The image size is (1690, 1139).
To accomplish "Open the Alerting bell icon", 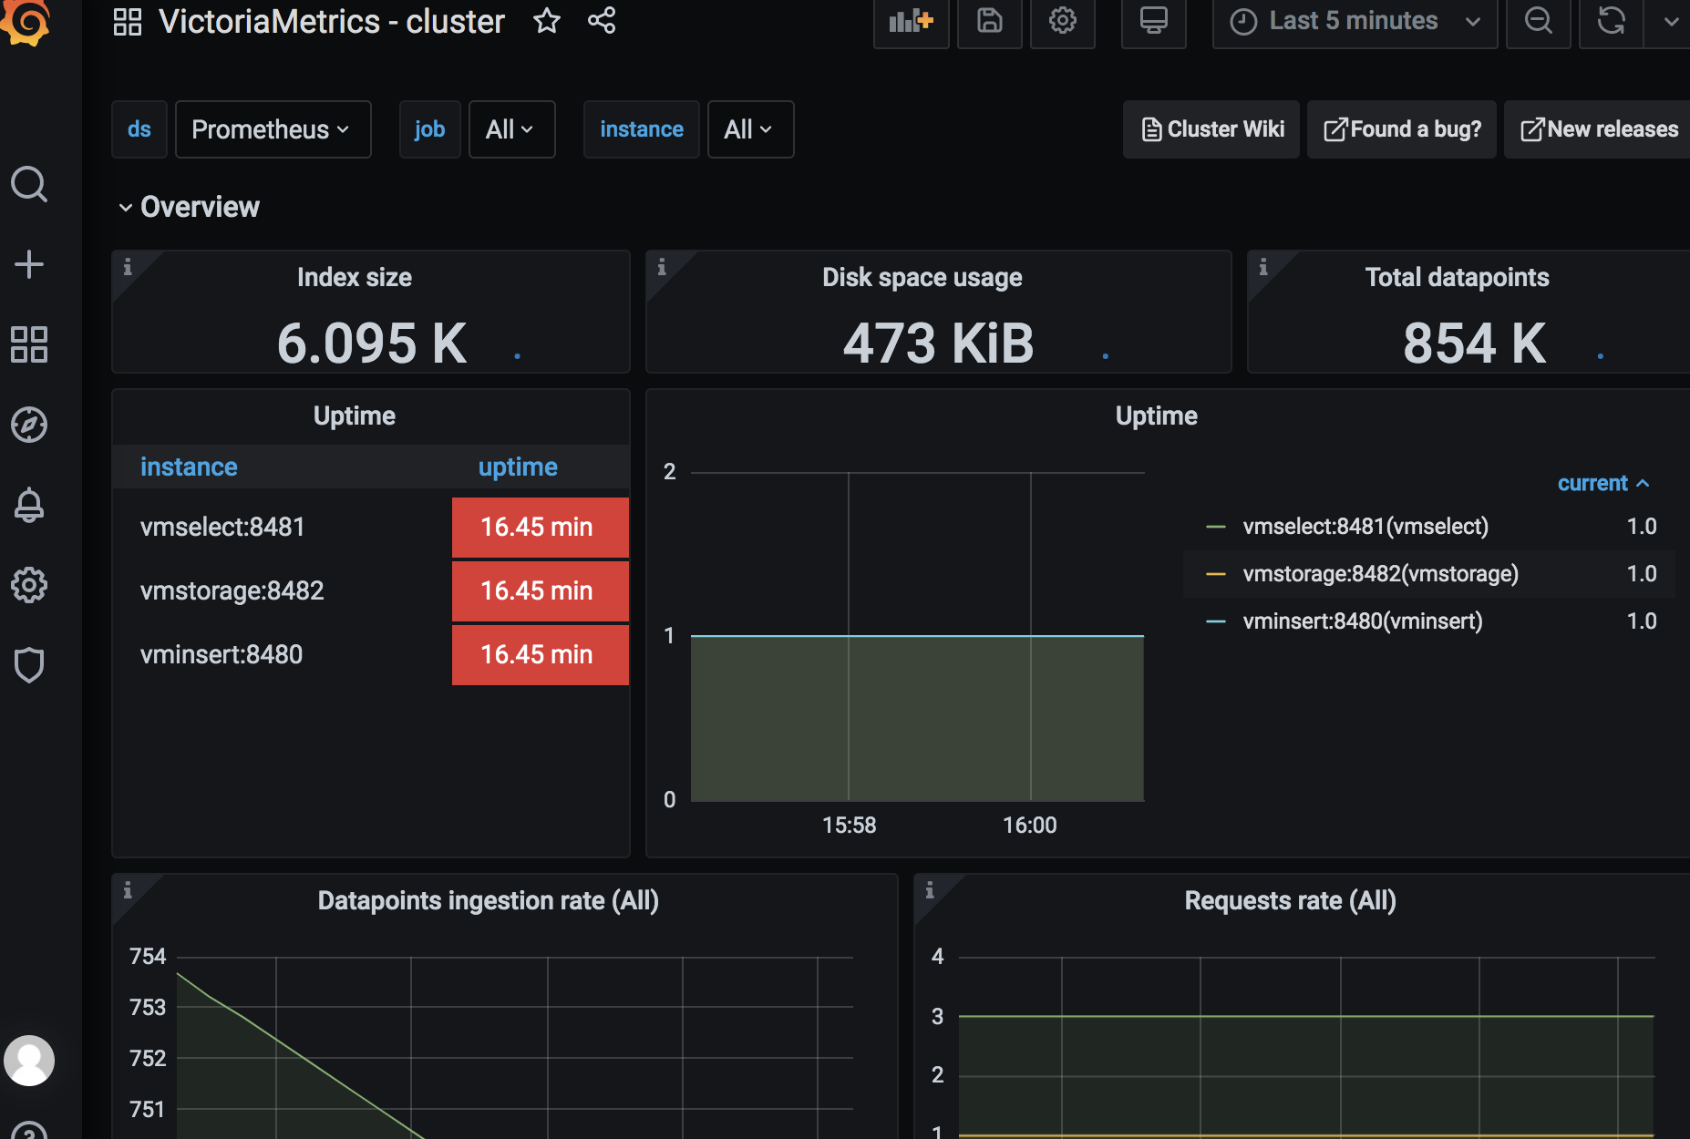I will pos(29,505).
